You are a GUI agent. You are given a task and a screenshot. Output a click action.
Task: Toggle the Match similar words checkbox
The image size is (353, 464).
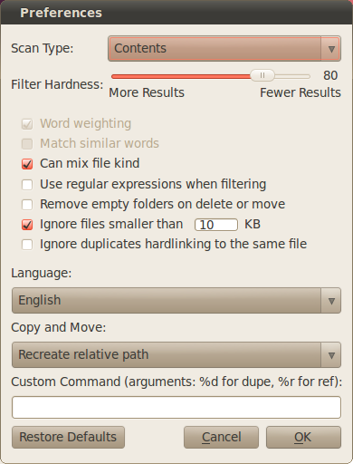coord(27,144)
